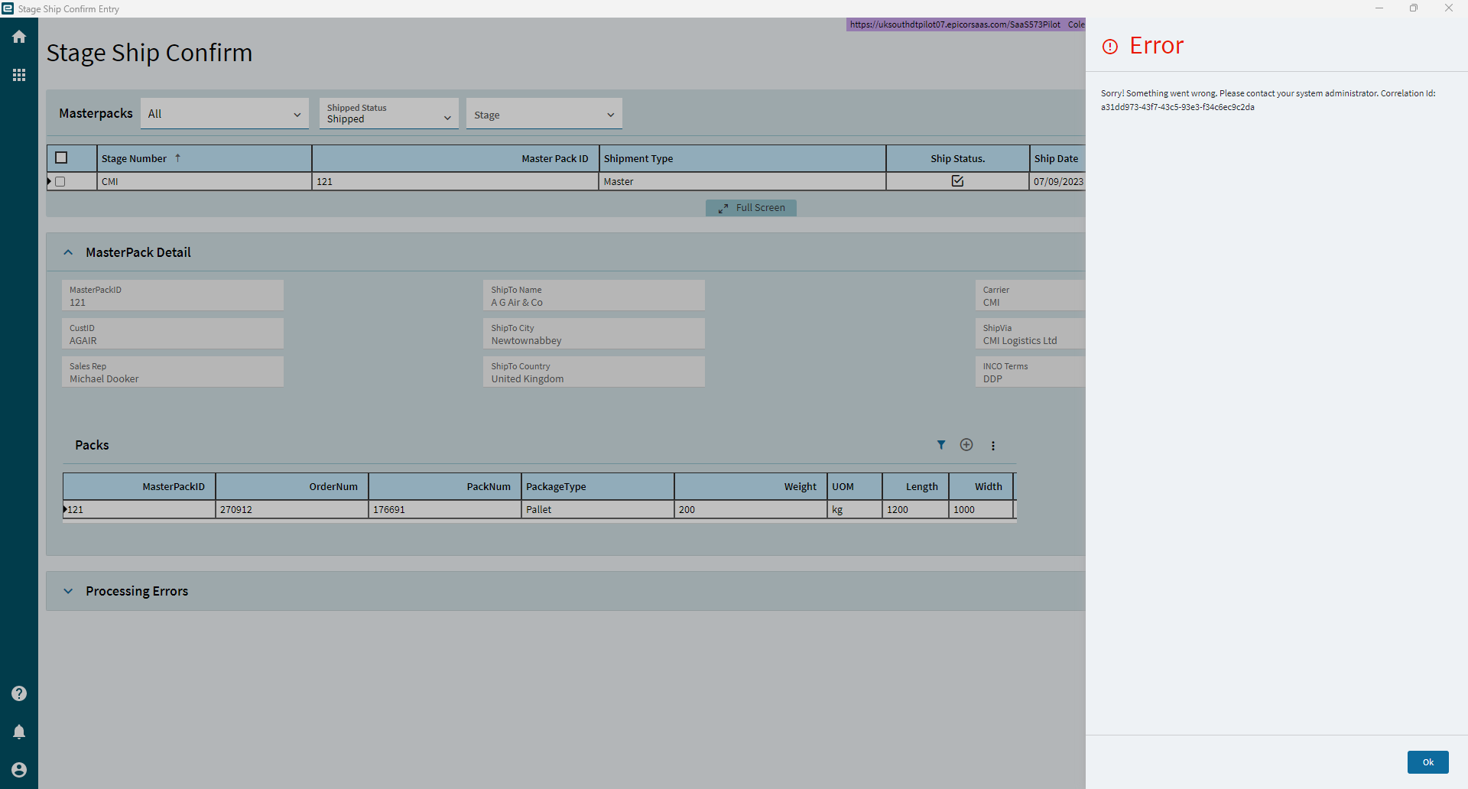The width and height of the screenshot is (1468, 789).
Task: Click the Home icon in the sidebar
Action: click(x=18, y=36)
